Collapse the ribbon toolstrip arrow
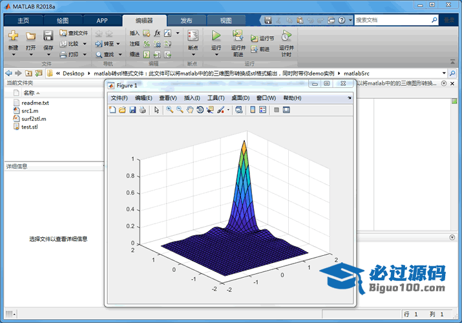The width and height of the screenshot is (462, 323). tap(452, 62)
